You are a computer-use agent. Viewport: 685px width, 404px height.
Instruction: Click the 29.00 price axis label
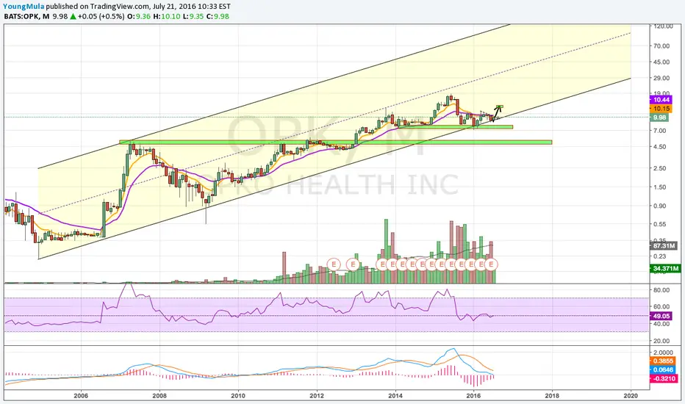coord(661,78)
